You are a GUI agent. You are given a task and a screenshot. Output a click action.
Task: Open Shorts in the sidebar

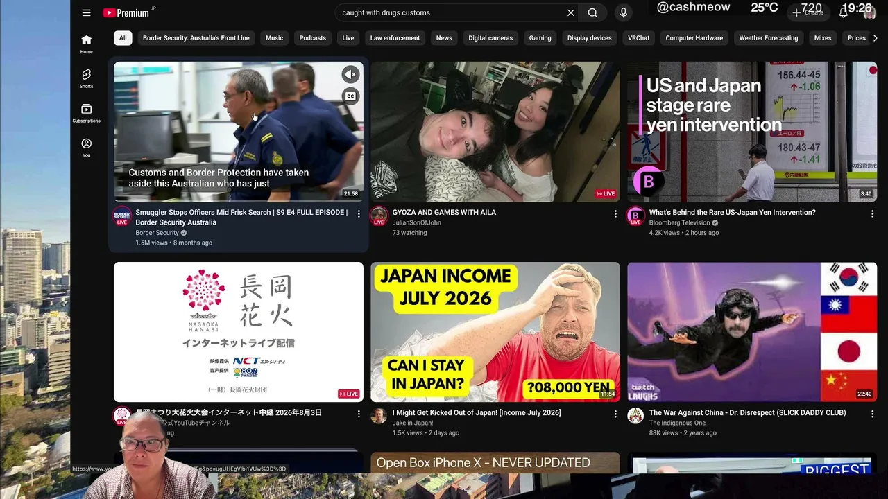point(86,78)
